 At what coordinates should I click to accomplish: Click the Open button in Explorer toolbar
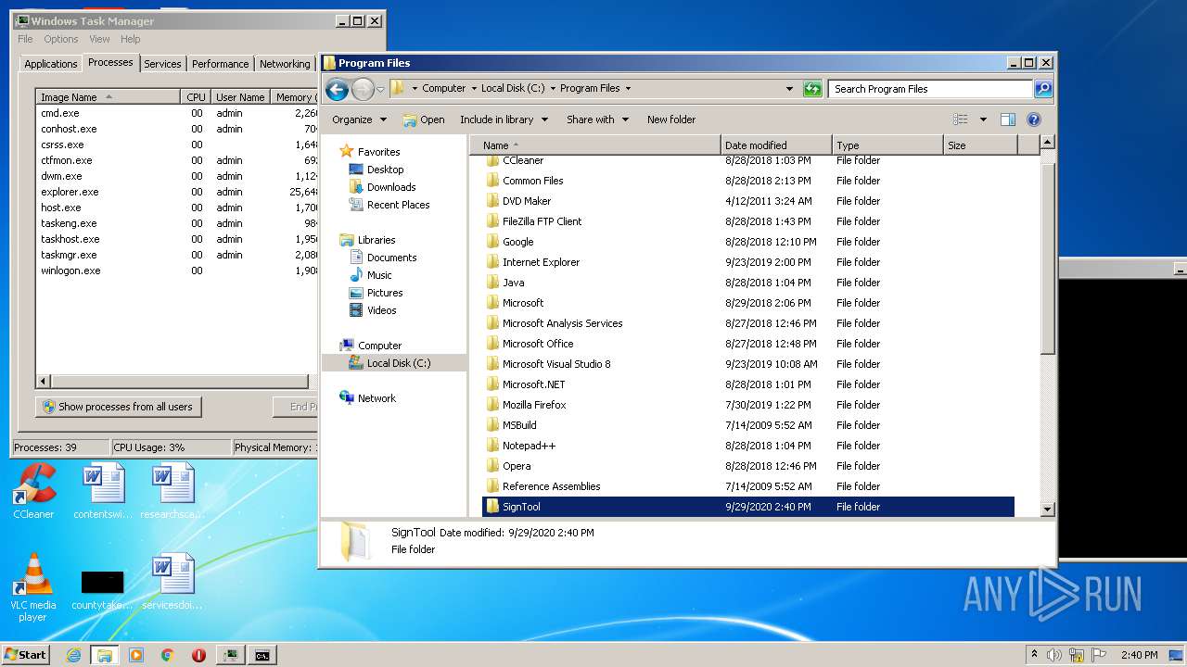pyautogui.click(x=424, y=120)
